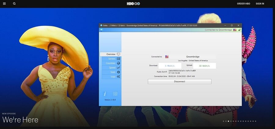Select the last carousel dot
The height and width of the screenshot is (129, 275).
(x=255, y=121)
